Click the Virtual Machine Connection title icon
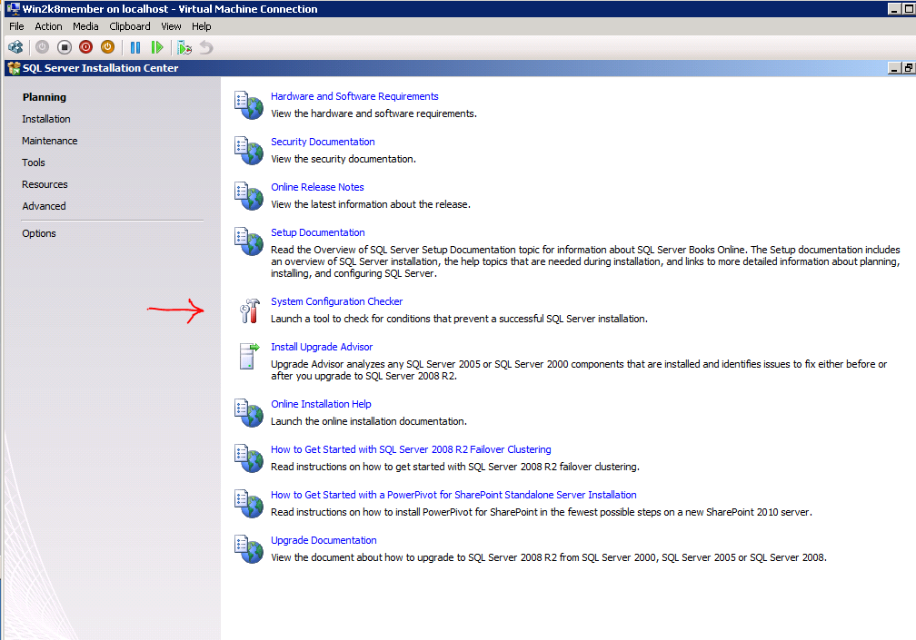This screenshot has height=640, width=916. click(13, 9)
